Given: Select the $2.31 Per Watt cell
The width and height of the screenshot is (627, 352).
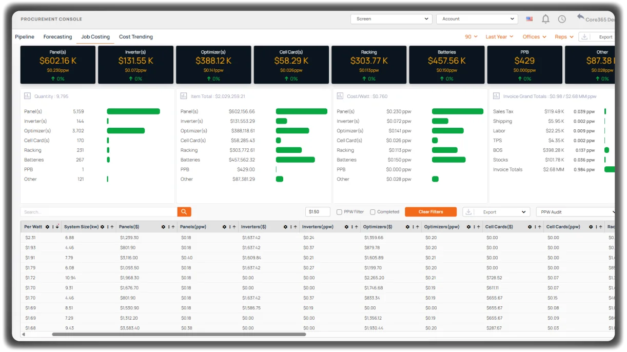Looking at the screenshot, I should [30, 238].
